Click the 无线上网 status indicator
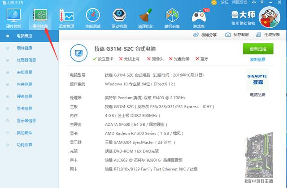Screen dimensions: 287x188 [x=129, y=59]
